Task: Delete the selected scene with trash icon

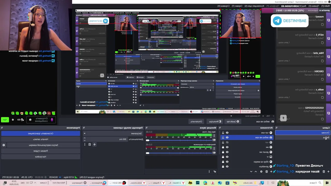Action: coord(324,172)
